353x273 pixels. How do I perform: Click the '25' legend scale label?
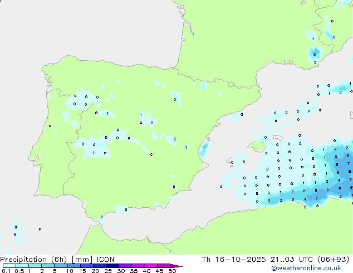(x=108, y=271)
